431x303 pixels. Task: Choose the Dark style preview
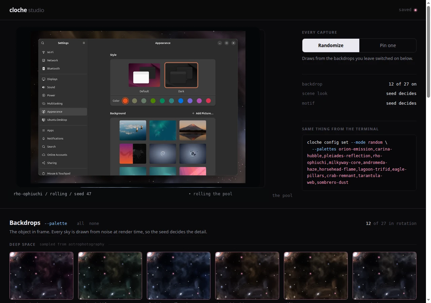[181, 75]
